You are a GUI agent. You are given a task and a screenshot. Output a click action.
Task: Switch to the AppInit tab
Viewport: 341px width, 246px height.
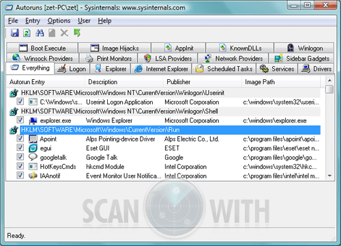tap(179, 48)
